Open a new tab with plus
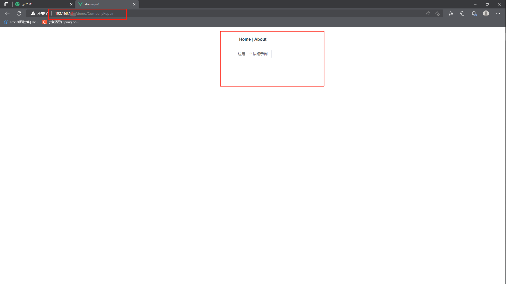 point(143,4)
